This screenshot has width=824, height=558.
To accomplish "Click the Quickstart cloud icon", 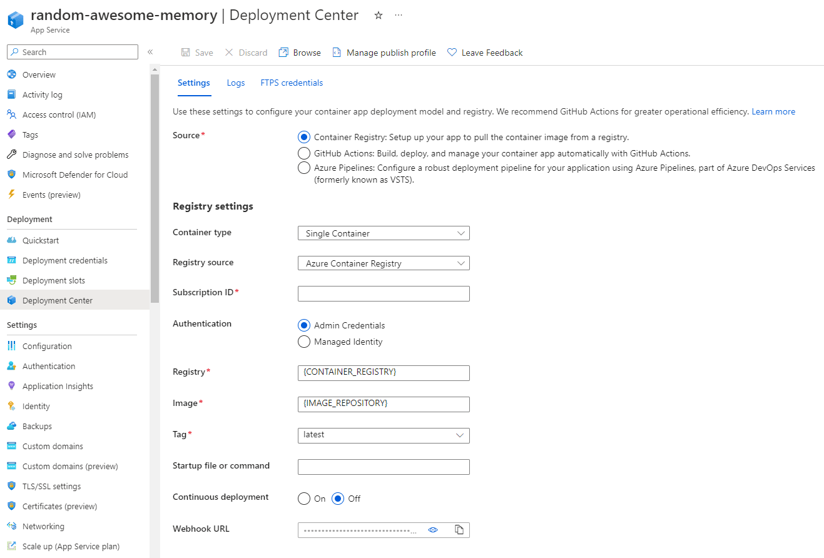I will pyautogui.click(x=11, y=240).
